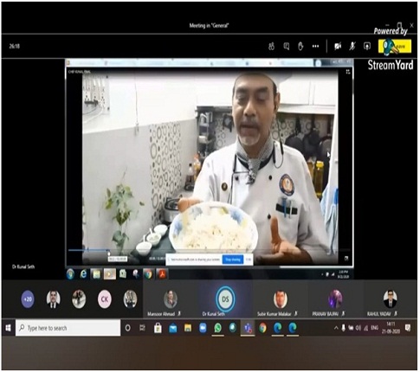Open the Zoom app in the taskbar
Image resolution: width=420 pixels, height=372 pixels.
203,328
